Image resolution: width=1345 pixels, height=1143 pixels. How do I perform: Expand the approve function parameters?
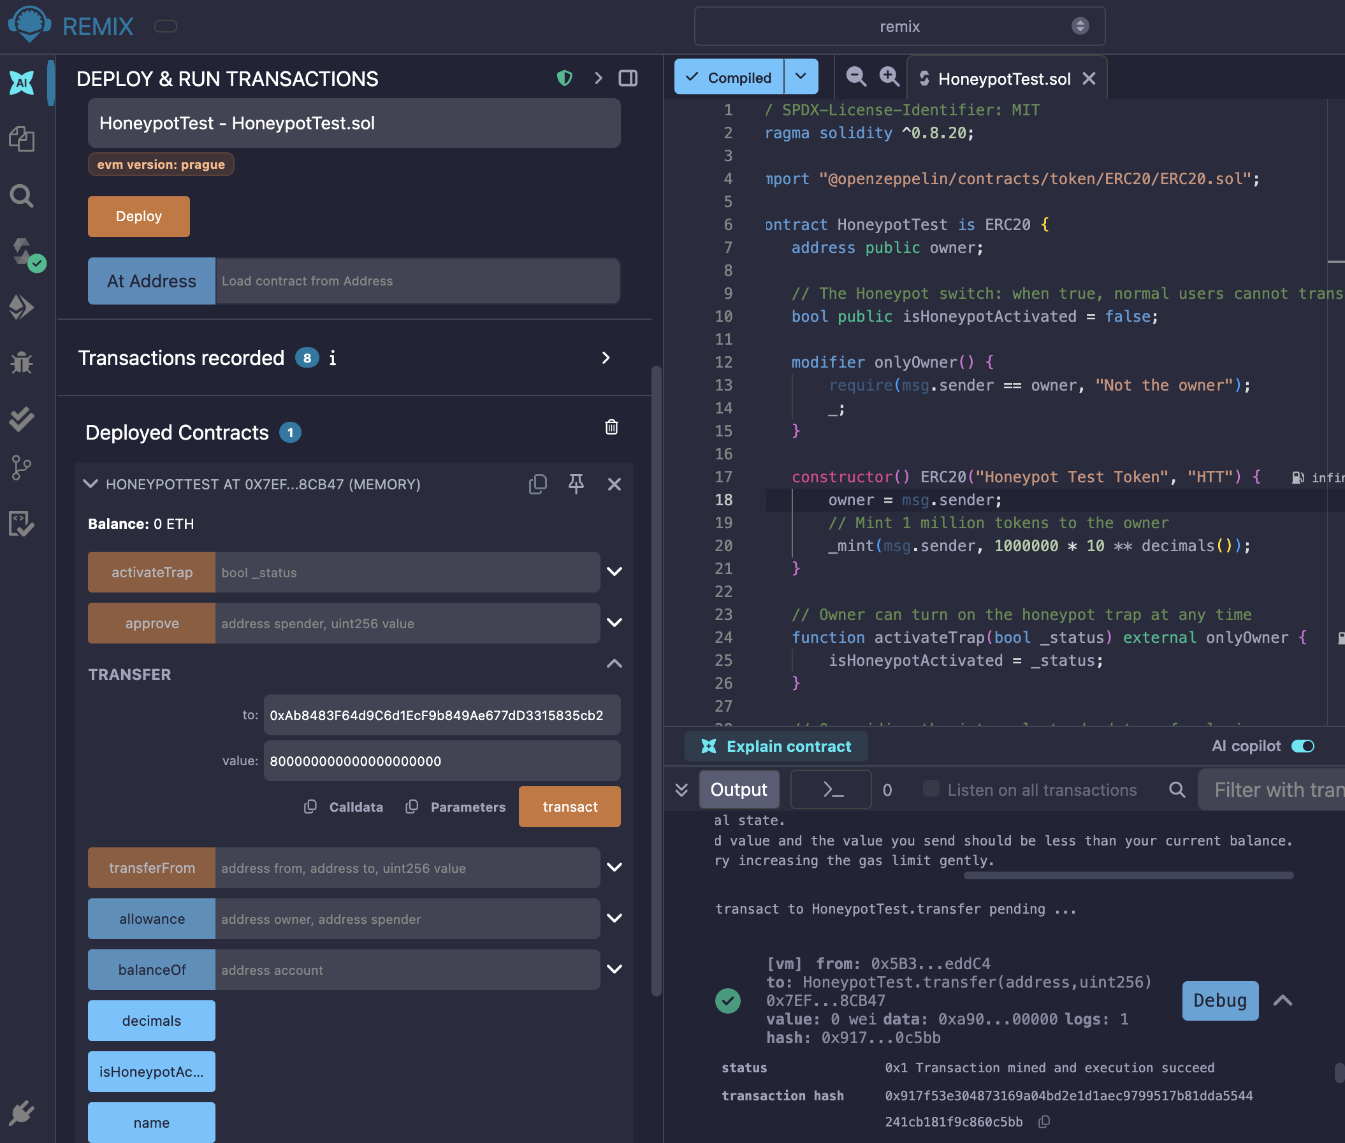pyautogui.click(x=614, y=622)
